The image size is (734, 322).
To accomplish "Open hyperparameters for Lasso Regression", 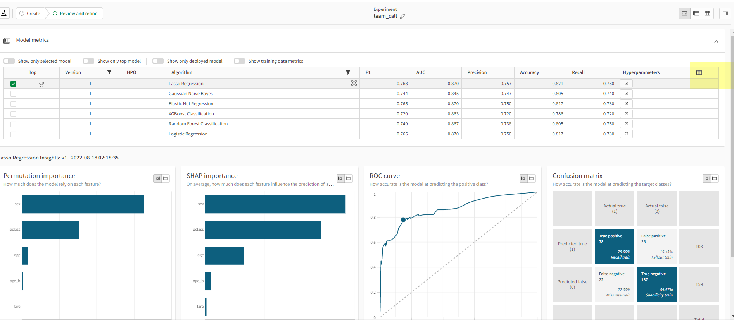I will (626, 84).
